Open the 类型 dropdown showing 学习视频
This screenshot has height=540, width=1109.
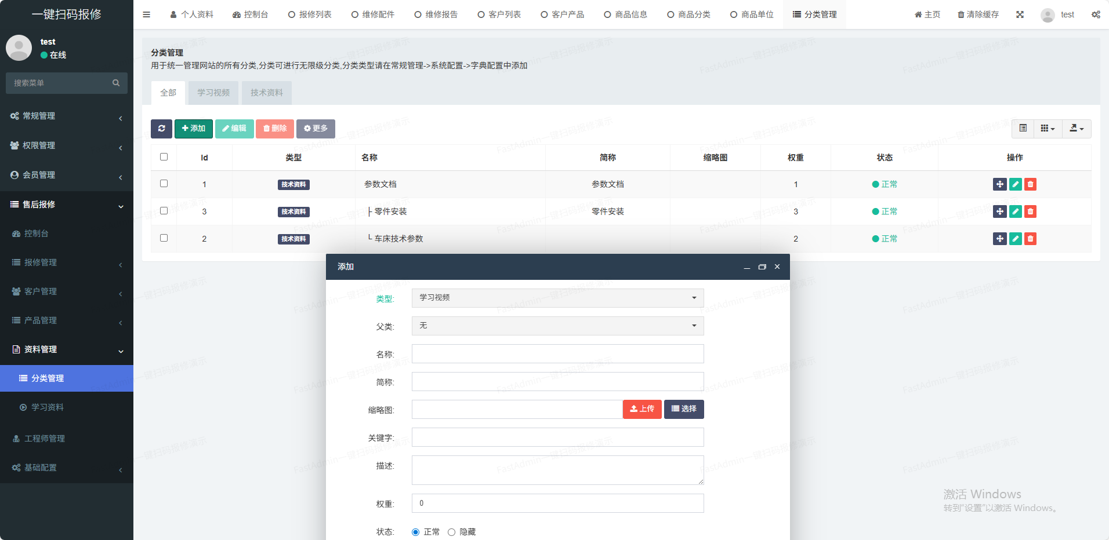[x=557, y=298]
